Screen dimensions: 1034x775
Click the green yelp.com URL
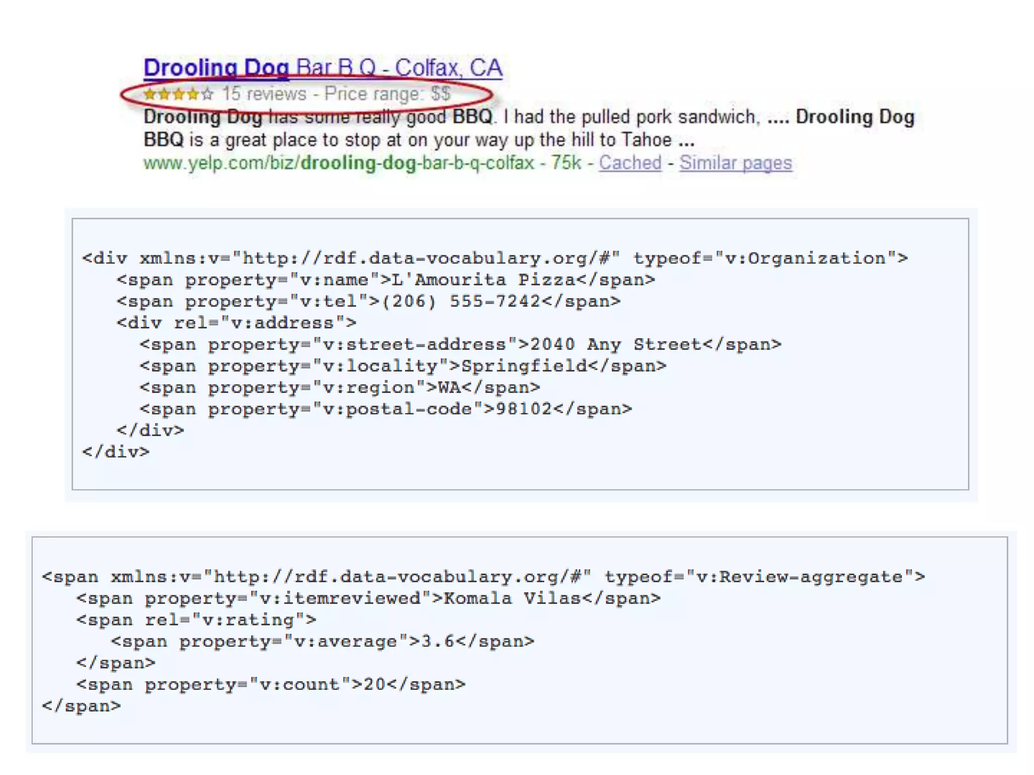tap(338, 163)
